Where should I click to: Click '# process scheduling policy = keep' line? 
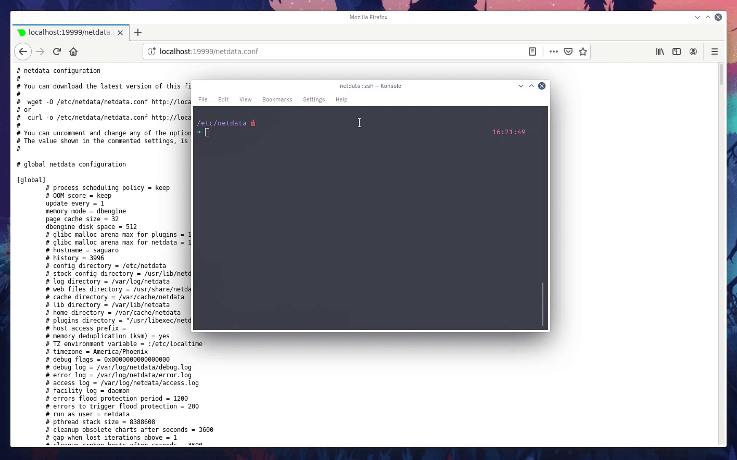point(108,188)
